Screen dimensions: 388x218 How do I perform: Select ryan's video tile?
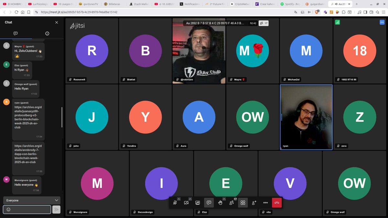306,117
